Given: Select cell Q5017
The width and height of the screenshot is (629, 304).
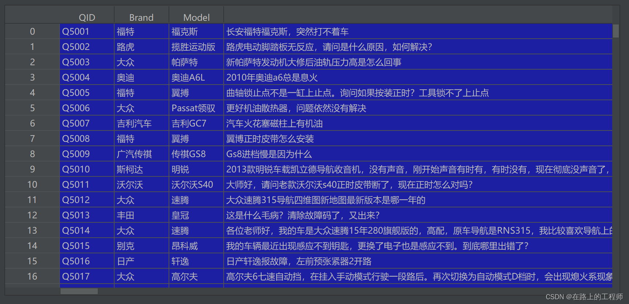Looking at the screenshot, I should 87,277.
